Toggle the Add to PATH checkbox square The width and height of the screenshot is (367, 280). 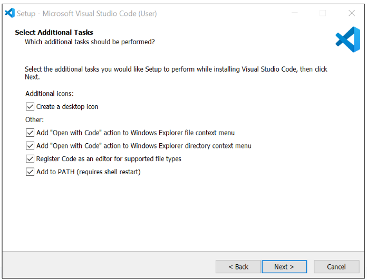click(x=30, y=172)
